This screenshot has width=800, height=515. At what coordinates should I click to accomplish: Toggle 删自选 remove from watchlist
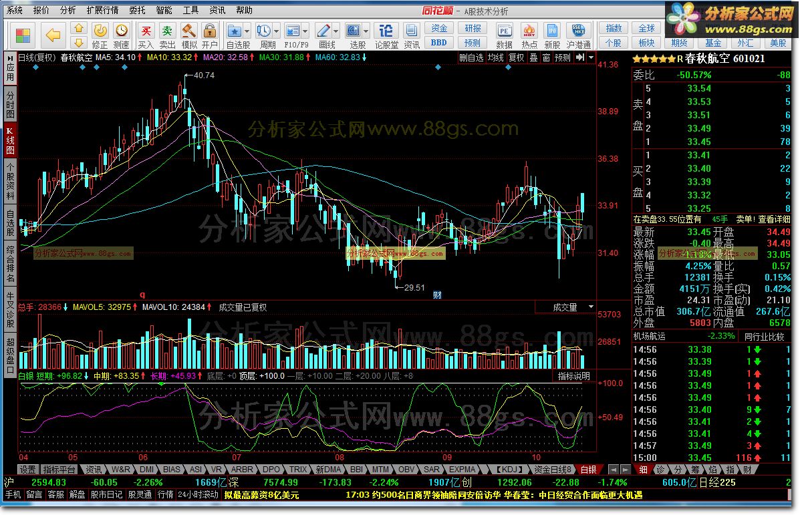click(471, 57)
